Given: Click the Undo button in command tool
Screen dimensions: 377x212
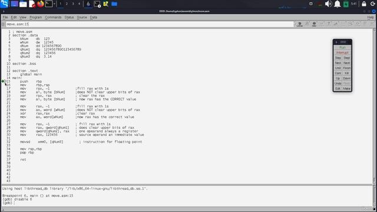Looking at the screenshot, I should pyautogui.click(x=338, y=84).
